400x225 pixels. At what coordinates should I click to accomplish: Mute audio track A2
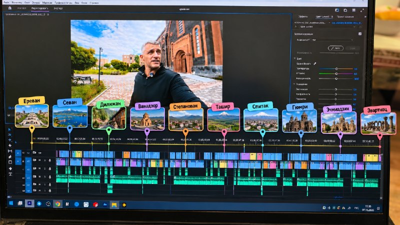[40, 168]
